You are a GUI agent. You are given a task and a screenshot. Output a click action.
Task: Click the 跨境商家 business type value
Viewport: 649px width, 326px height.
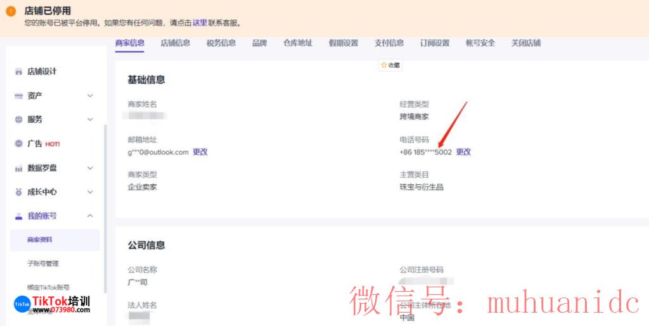[414, 117]
